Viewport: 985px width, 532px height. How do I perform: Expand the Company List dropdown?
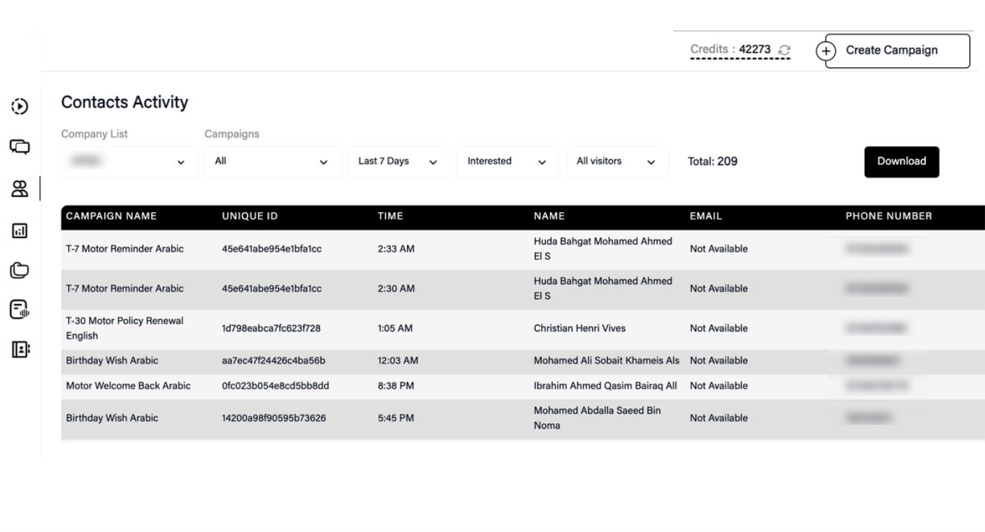[129, 161]
